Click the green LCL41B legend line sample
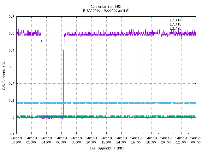 [x=188, y=24]
